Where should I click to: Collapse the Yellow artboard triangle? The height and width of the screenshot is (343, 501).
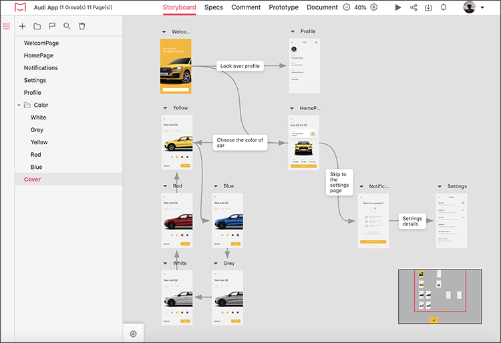click(x=165, y=108)
